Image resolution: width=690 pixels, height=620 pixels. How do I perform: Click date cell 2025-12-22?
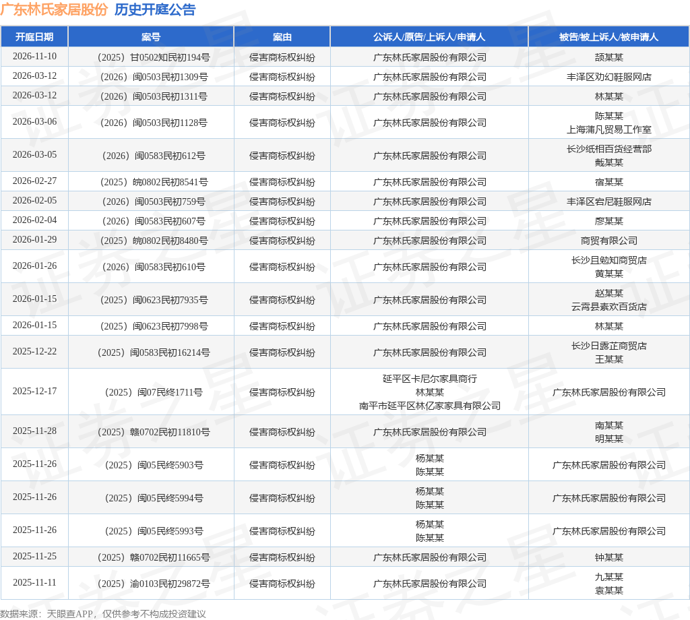[x=34, y=351]
